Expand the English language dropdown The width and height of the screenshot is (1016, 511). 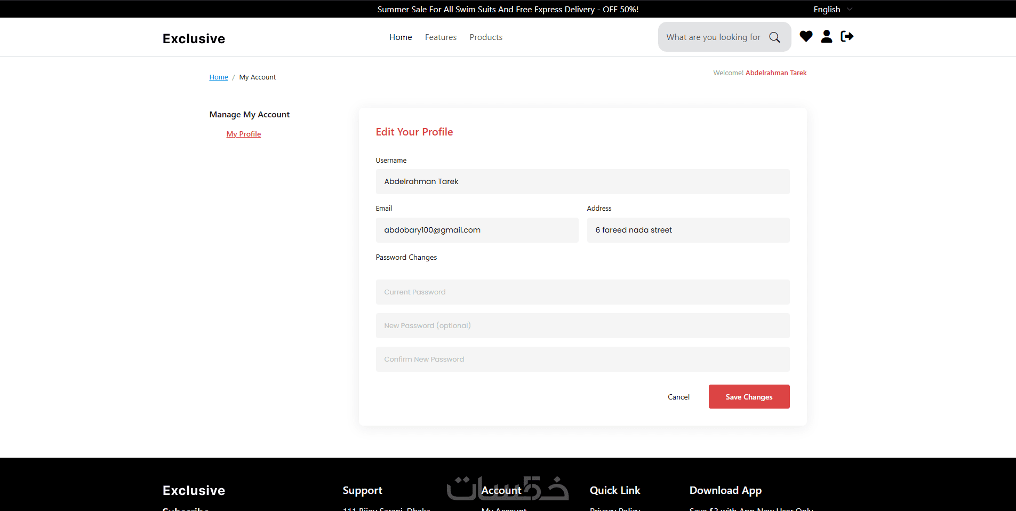833,9
